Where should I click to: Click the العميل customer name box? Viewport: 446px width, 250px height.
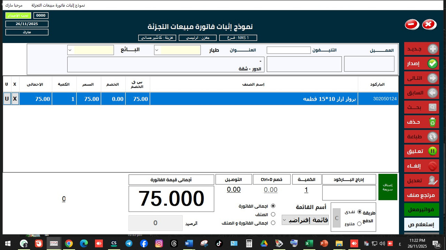pos(369,64)
